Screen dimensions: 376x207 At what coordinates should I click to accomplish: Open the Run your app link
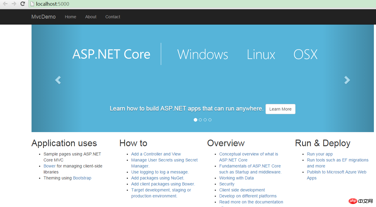click(x=320, y=154)
